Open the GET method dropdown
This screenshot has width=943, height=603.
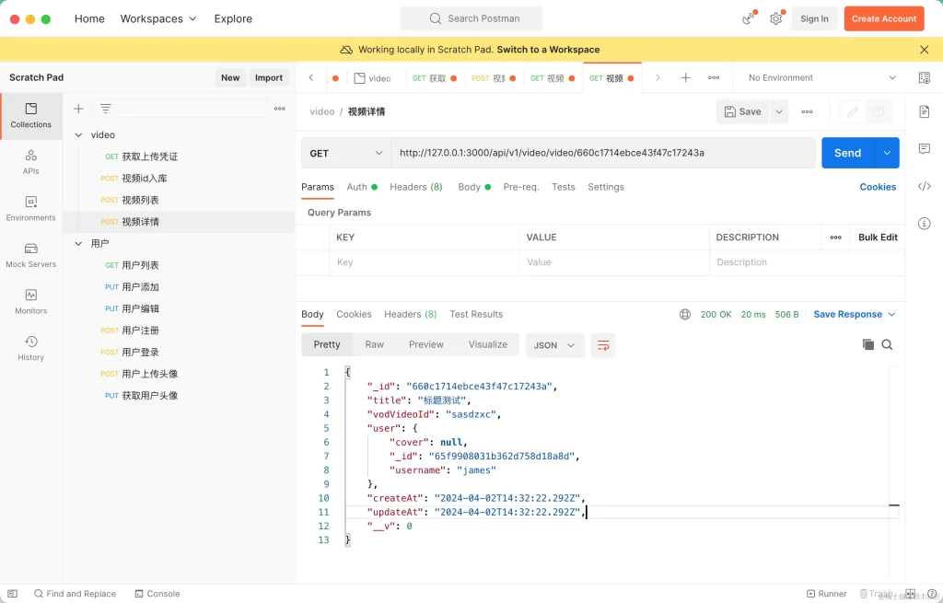346,153
